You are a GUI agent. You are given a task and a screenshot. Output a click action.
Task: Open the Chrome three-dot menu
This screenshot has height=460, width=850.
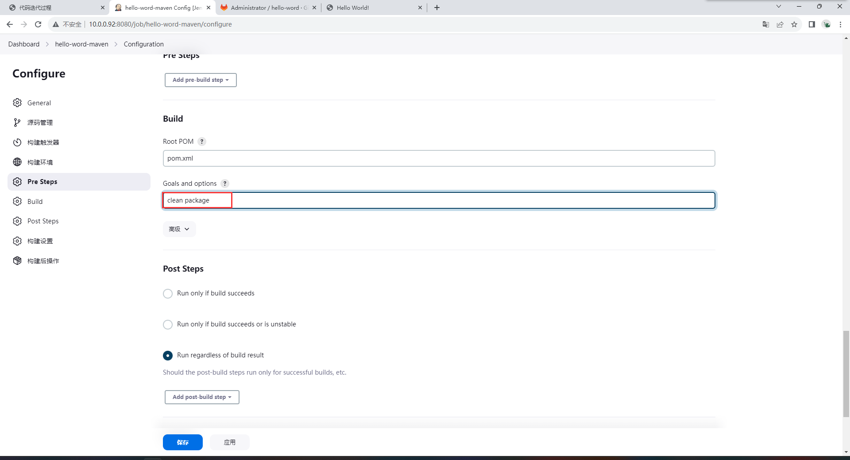point(840,24)
